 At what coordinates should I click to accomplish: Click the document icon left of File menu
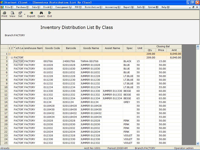point(2,7)
